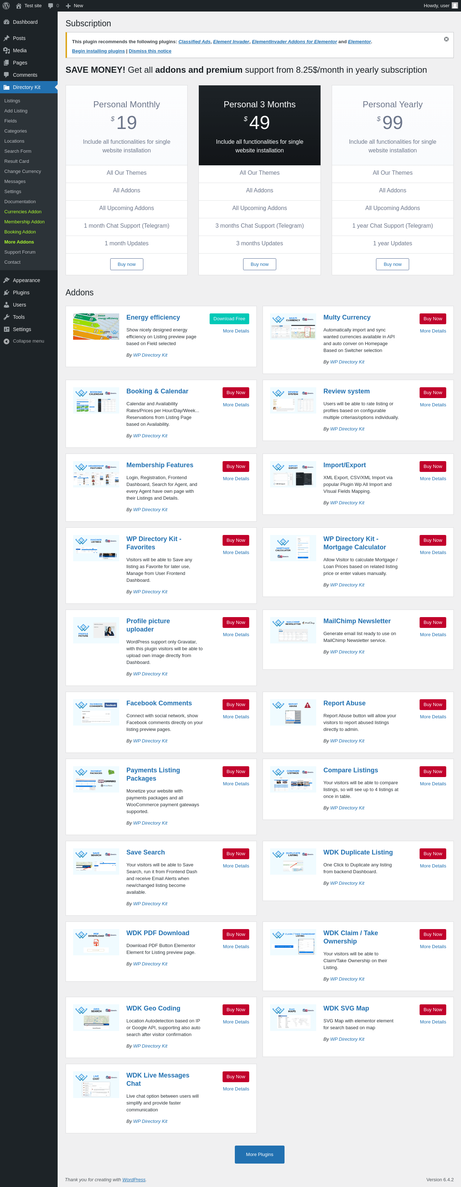Select Membership Addon in sidebar
The height and width of the screenshot is (1187, 461).
[24, 222]
